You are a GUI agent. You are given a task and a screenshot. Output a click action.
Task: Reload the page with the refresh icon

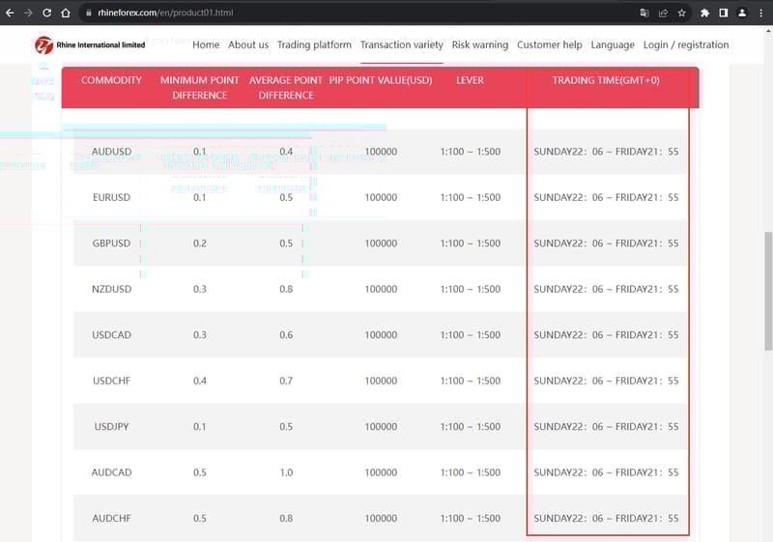pyautogui.click(x=46, y=13)
